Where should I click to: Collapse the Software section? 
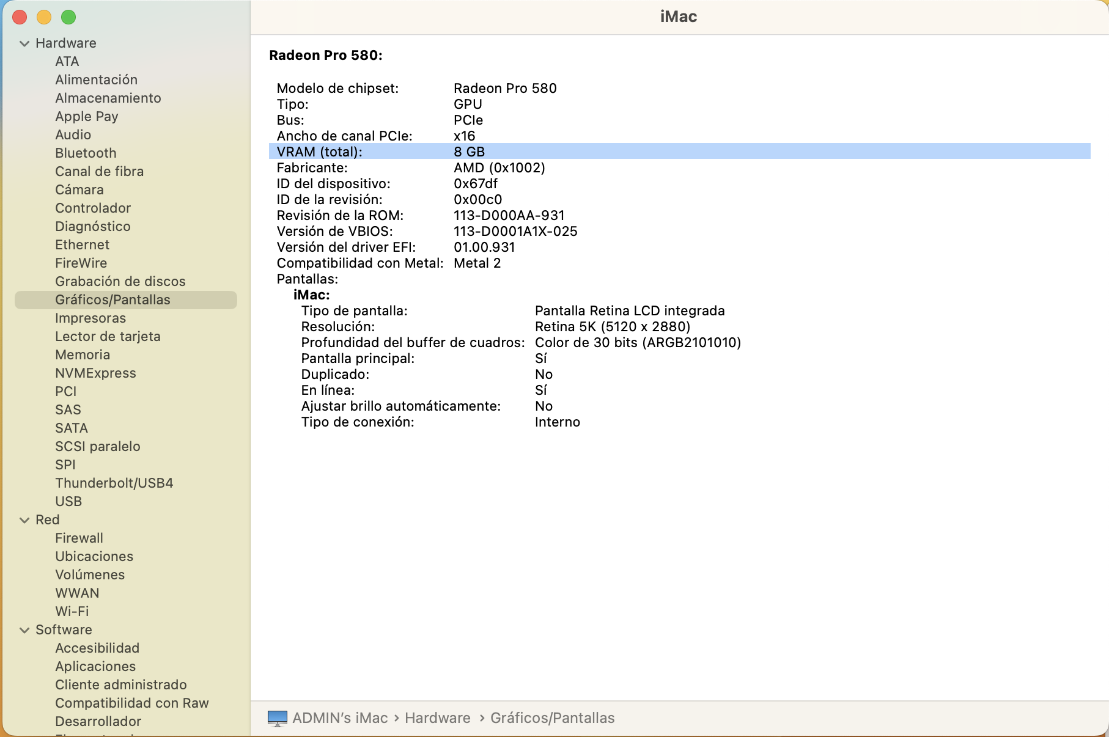[23, 629]
